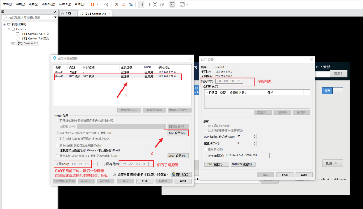Enable the 启用 IPv6 checkbox
The image size is (363, 209).
point(206,149)
